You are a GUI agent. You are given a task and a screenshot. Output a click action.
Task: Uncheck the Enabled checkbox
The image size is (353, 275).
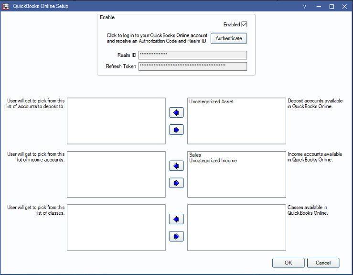tap(244, 24)
